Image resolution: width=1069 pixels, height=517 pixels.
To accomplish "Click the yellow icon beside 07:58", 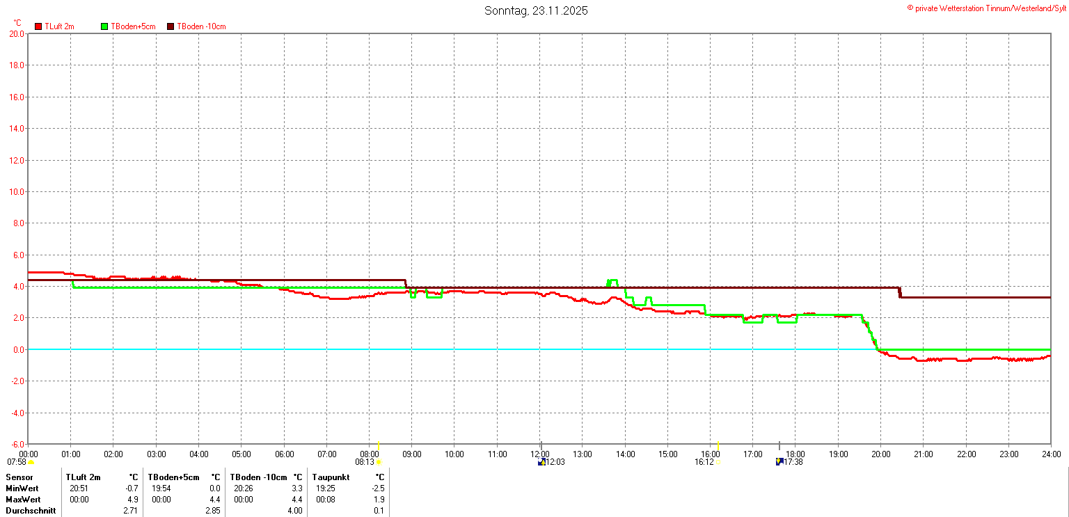I will [31, 462].
